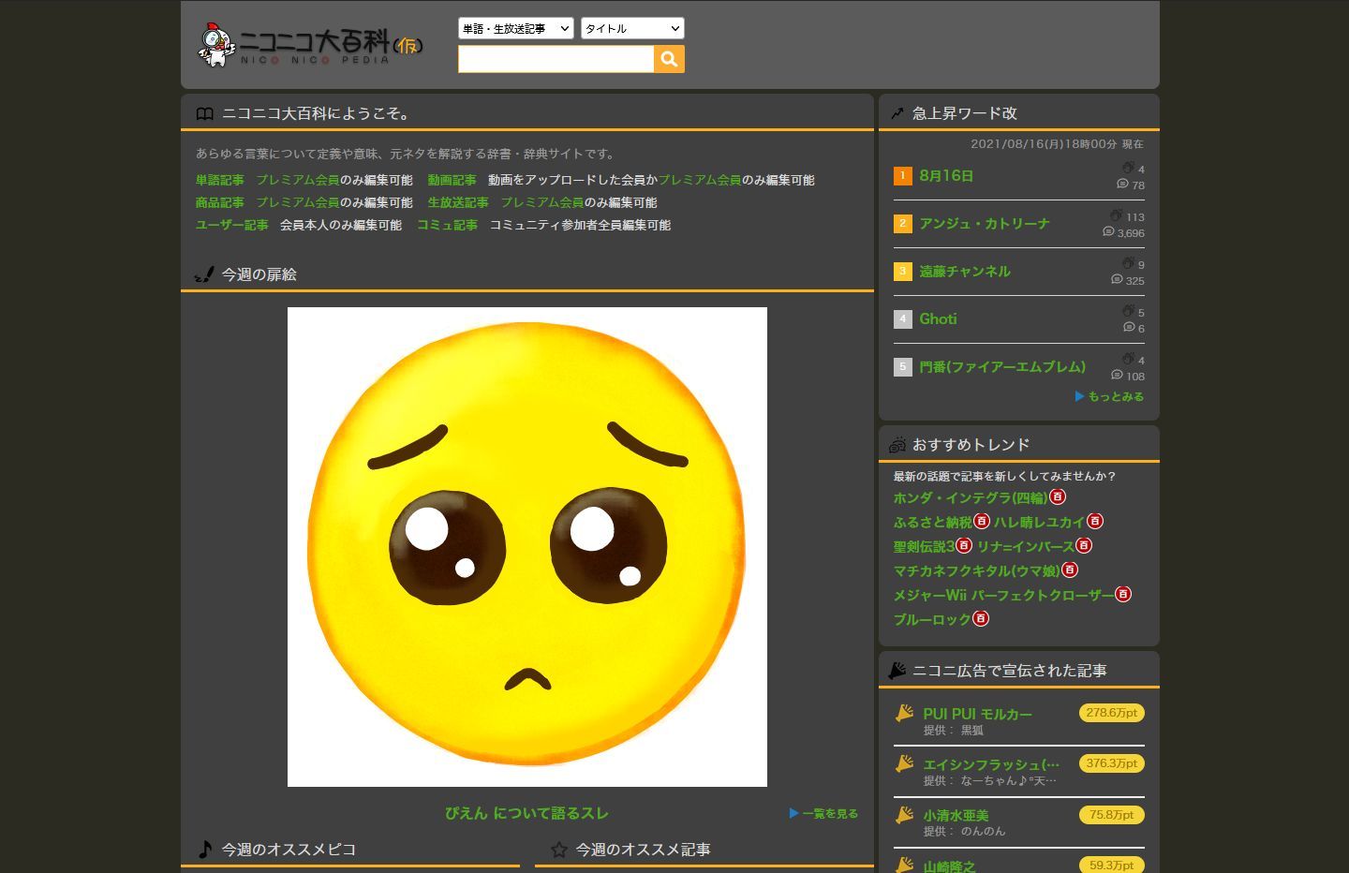The image size is (1349, 873).
Task: Click the rank 3 badge
Action: pos(903,271)
